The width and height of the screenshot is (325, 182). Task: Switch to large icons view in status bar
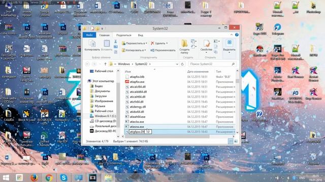[x=236, y=142]
